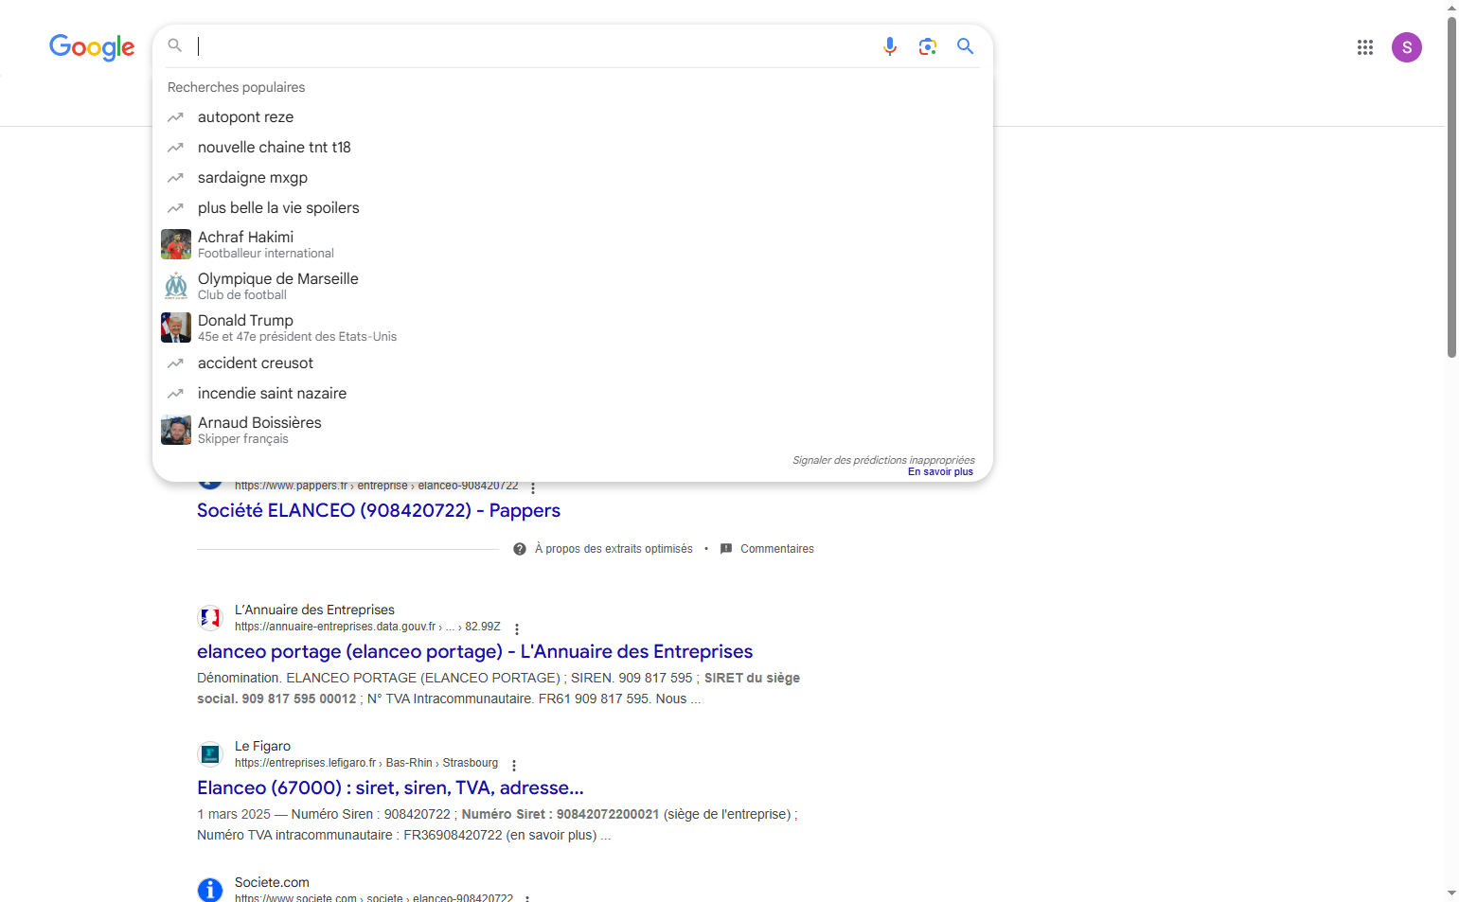Click the 'Le Figaro' source name

pos(262,746)
